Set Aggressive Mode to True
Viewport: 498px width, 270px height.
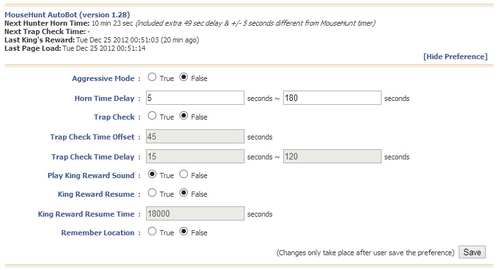(x=152, y=78)
